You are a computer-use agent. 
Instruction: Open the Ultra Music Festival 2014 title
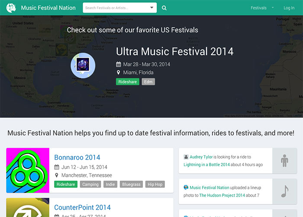point(175,52)
